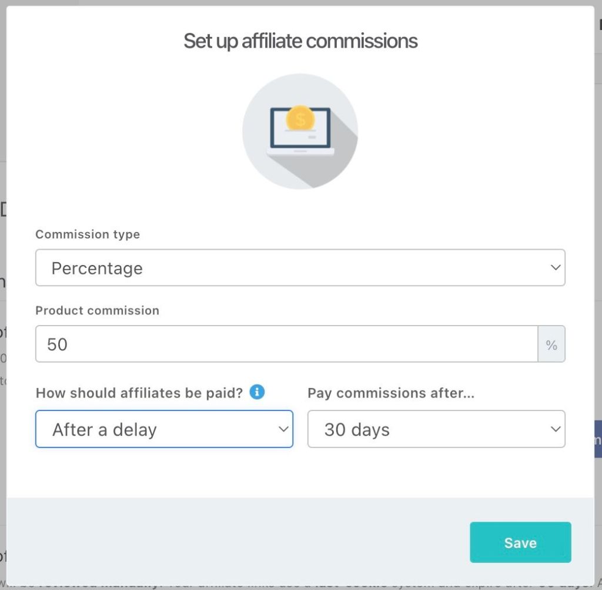This screenshot has height=590, width=602.
Task: Click the partially hidden blue button behind modal
Action: [x=598, y=439]
